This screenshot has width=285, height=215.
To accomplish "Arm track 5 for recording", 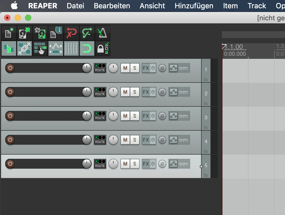I will point(10,164).
